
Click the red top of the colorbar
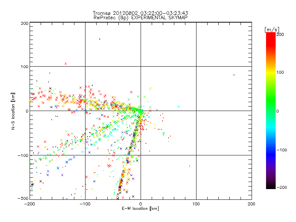[270, 35]
